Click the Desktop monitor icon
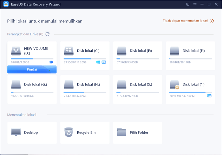Screen dimensions: 222x155 (x=16, y=132)
